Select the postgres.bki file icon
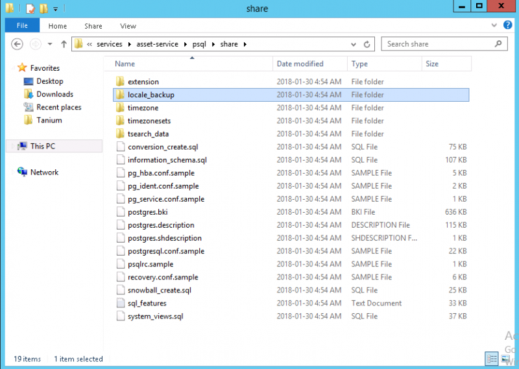519x369 pixels. [121, 212]
